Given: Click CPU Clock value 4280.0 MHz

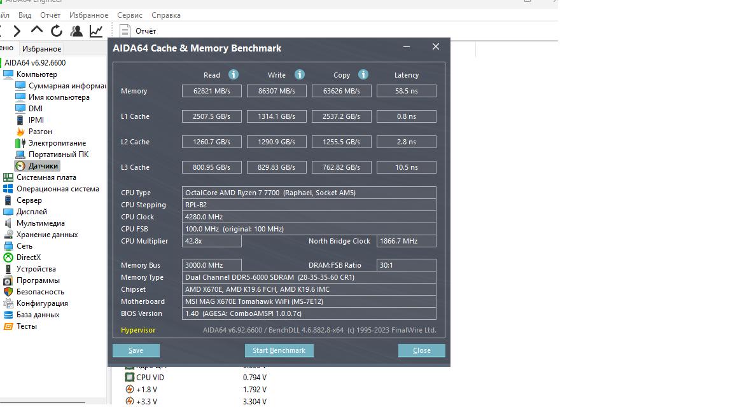Looking at the screenshot, I should (309, 217).
